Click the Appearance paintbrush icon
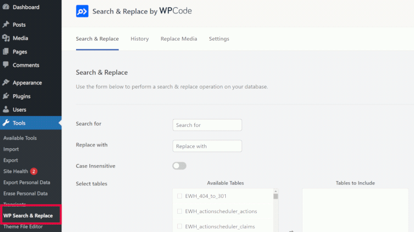 [6, 83]
